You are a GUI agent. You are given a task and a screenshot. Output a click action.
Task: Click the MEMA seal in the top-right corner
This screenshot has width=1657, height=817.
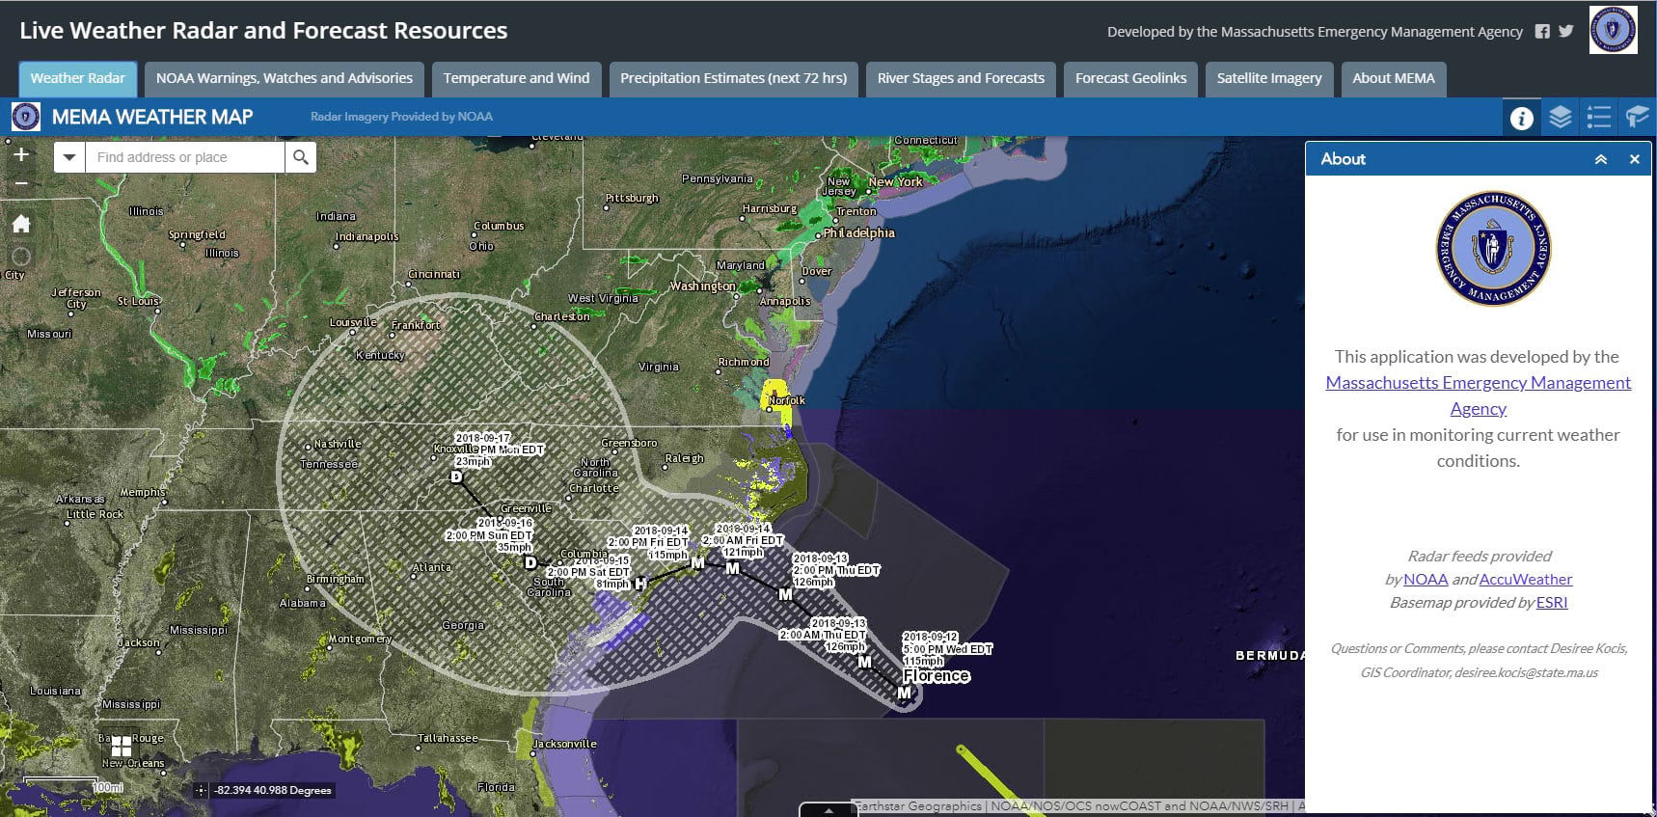(x=1613, y=30)
